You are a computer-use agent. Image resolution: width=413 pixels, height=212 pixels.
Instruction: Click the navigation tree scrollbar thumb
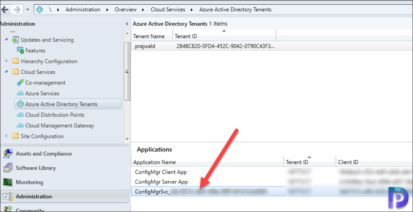[127, 71]
